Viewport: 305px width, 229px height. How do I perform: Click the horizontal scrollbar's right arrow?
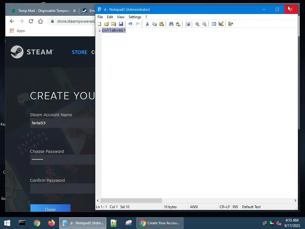pyautogui.click(x=295, y=200)
